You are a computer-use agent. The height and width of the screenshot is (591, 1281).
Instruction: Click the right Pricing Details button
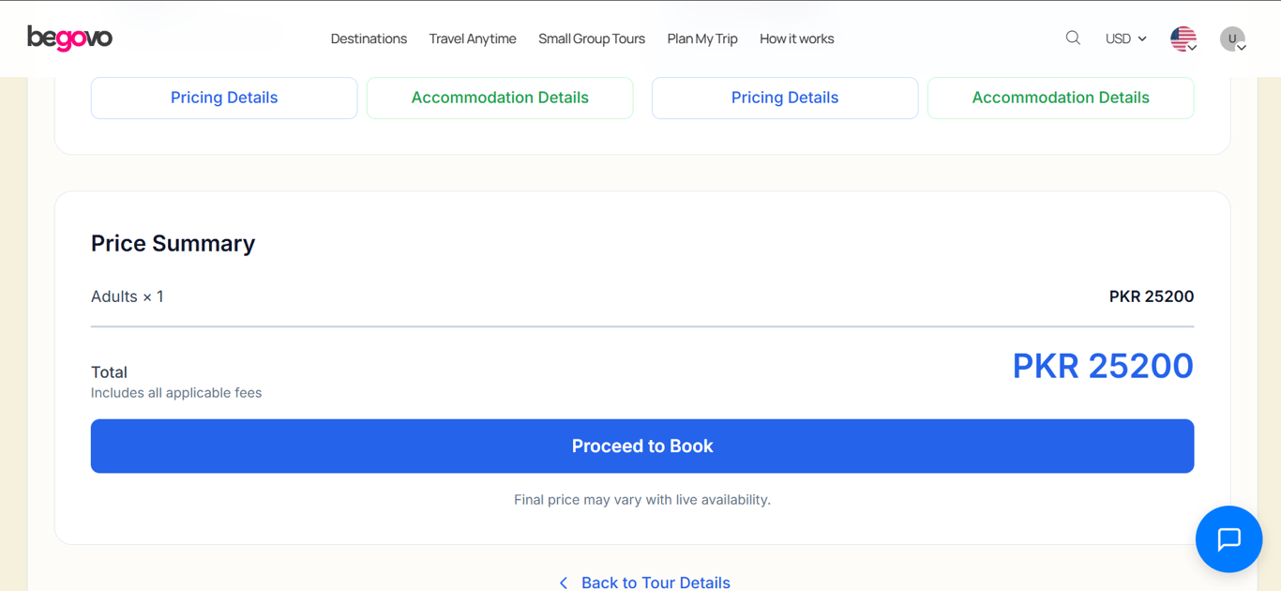tap(785, 98)
